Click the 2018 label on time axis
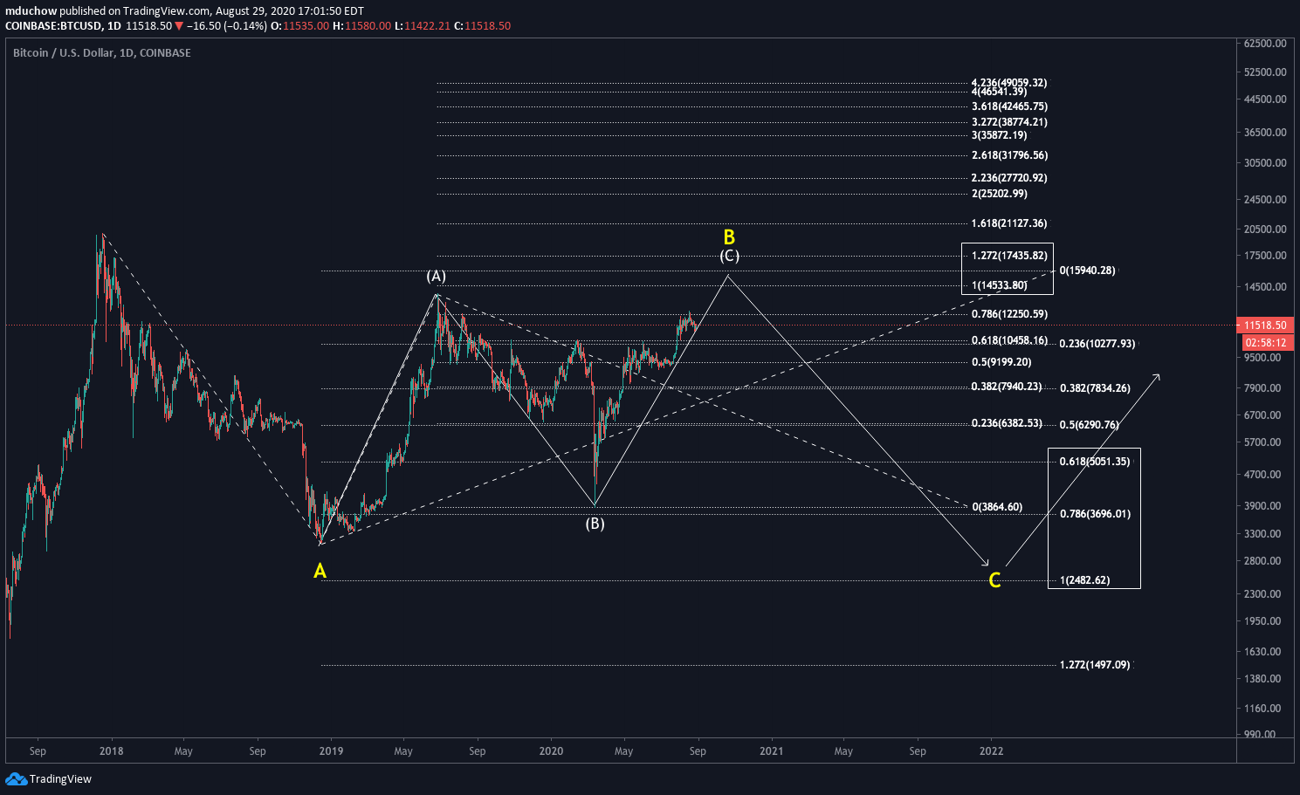This screenshot has height=795, width=1300. tap(111, 751)
